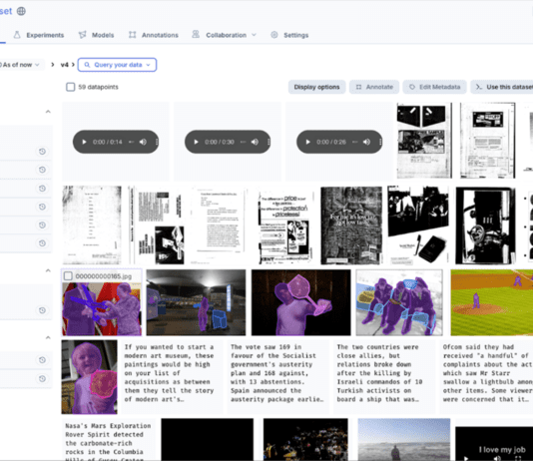Open the dark crowd scene thumbnail
The image size is (533, 461).
click(305, 440)
